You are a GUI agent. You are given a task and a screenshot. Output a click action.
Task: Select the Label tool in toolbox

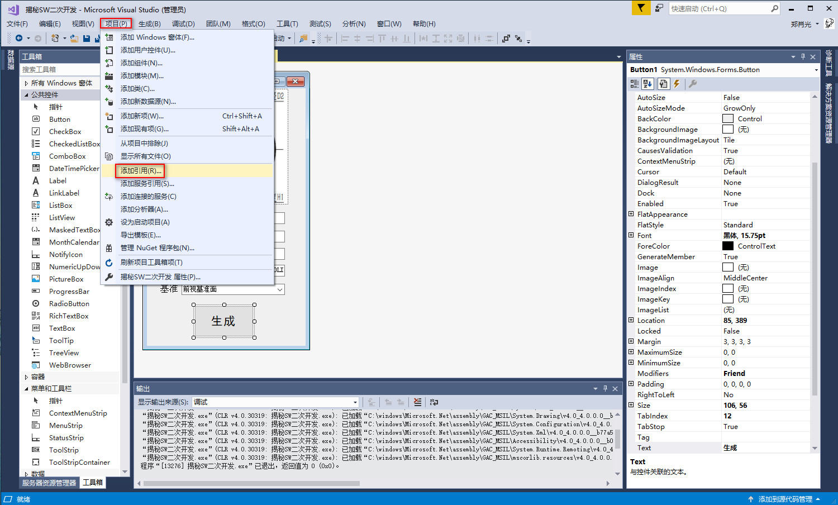pos(58,181)
